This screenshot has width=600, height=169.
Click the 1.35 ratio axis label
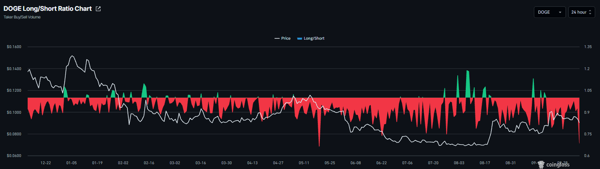(x=588, y=47)
